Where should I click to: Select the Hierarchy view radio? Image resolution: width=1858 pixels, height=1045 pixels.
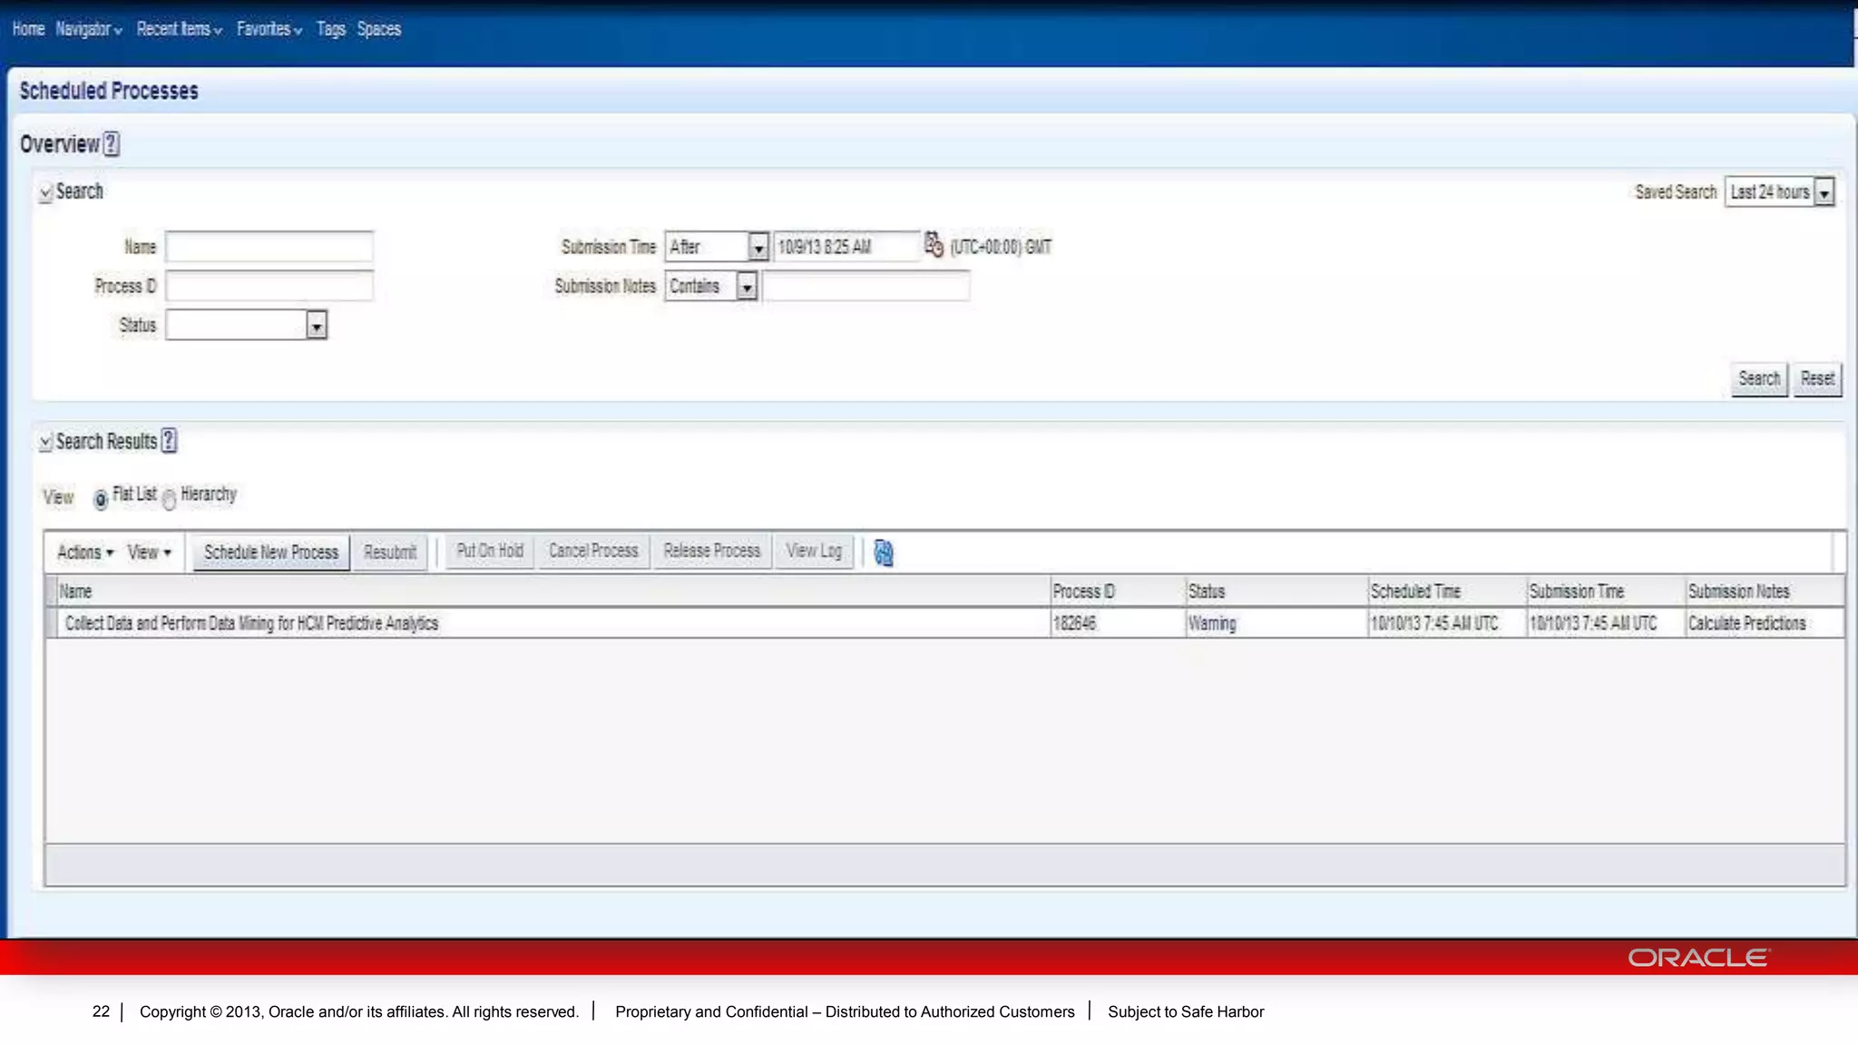170,498
